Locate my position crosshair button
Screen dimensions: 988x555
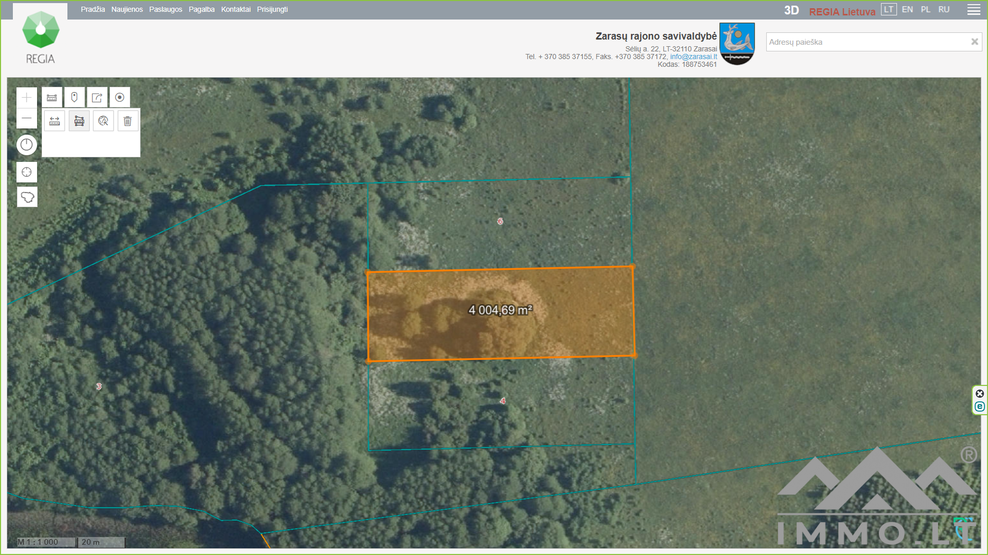click(27, 172)
